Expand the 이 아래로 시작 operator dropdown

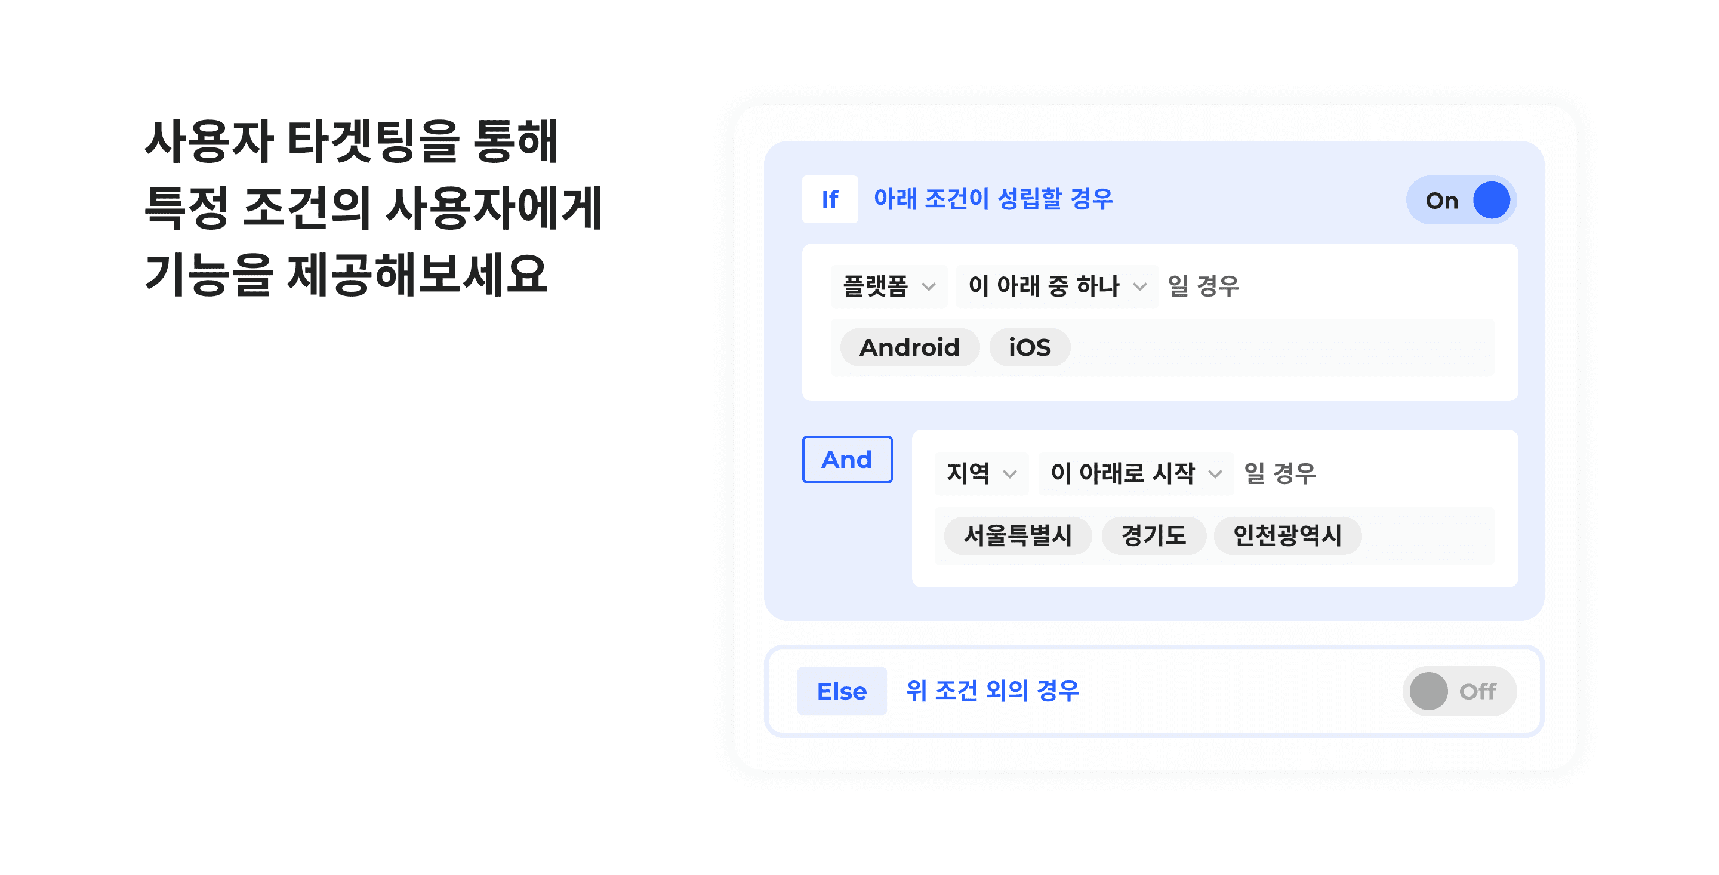pos(1136,473)
